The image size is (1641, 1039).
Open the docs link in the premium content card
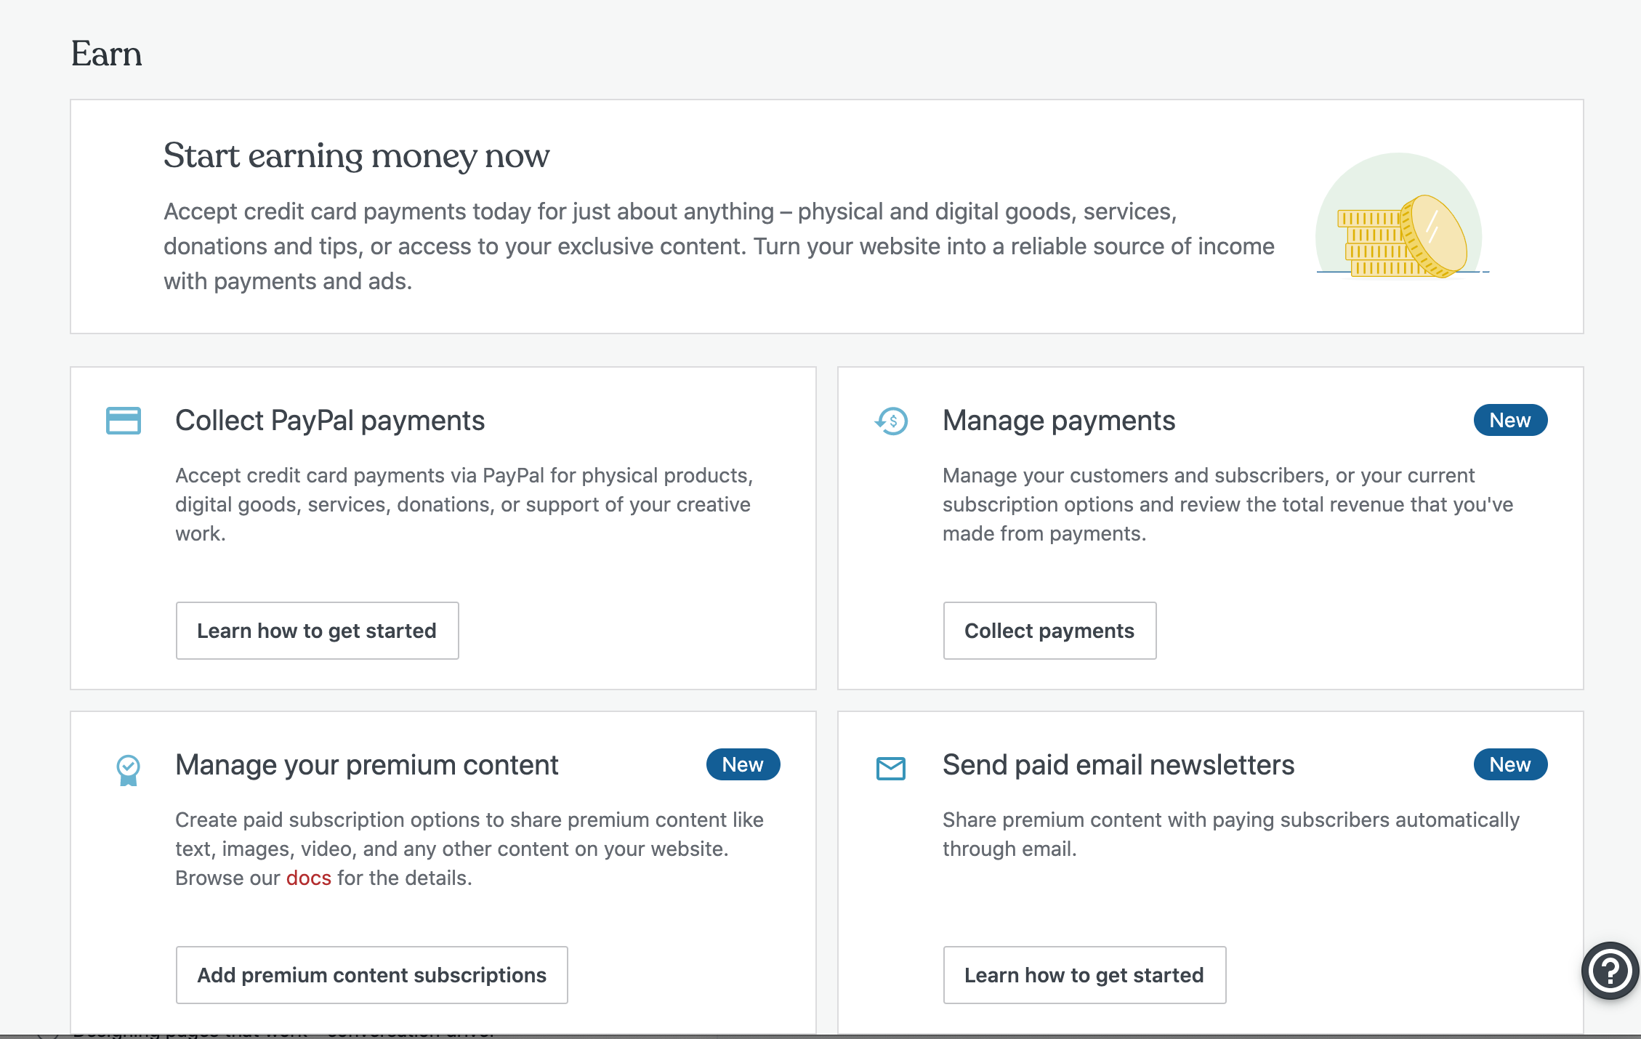pos(308,878)
